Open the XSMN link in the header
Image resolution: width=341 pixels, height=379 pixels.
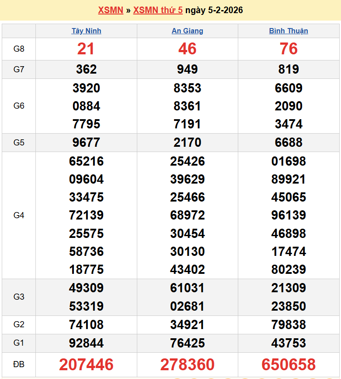(110, 10)
